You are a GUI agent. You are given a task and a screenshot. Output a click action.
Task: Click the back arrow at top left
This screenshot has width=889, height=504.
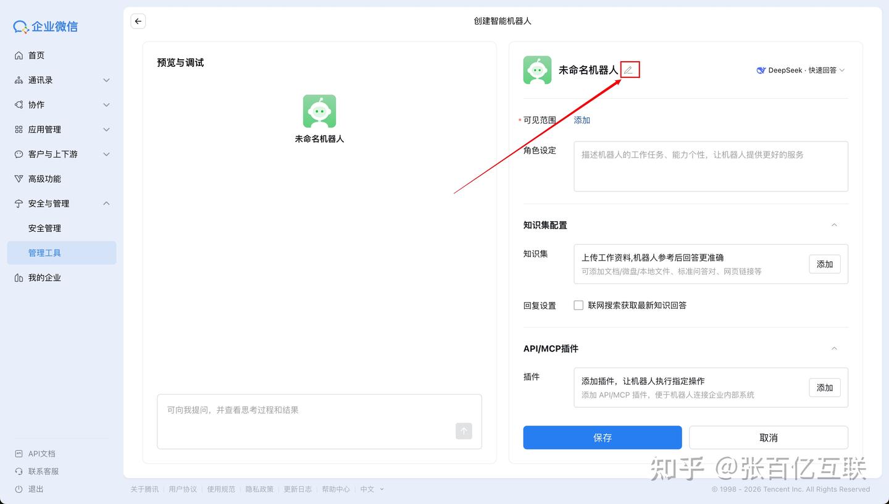(138, 20)
